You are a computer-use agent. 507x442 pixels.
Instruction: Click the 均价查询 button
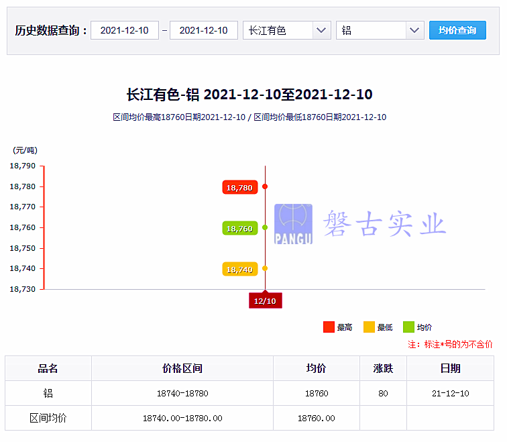[457, 30]
